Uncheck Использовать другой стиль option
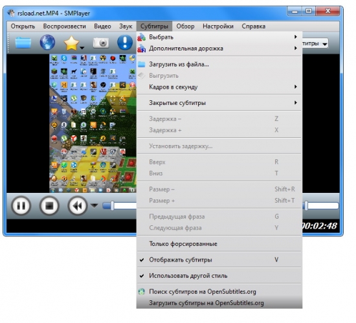This screenshot has width=356, height=323. pos(219,276)
